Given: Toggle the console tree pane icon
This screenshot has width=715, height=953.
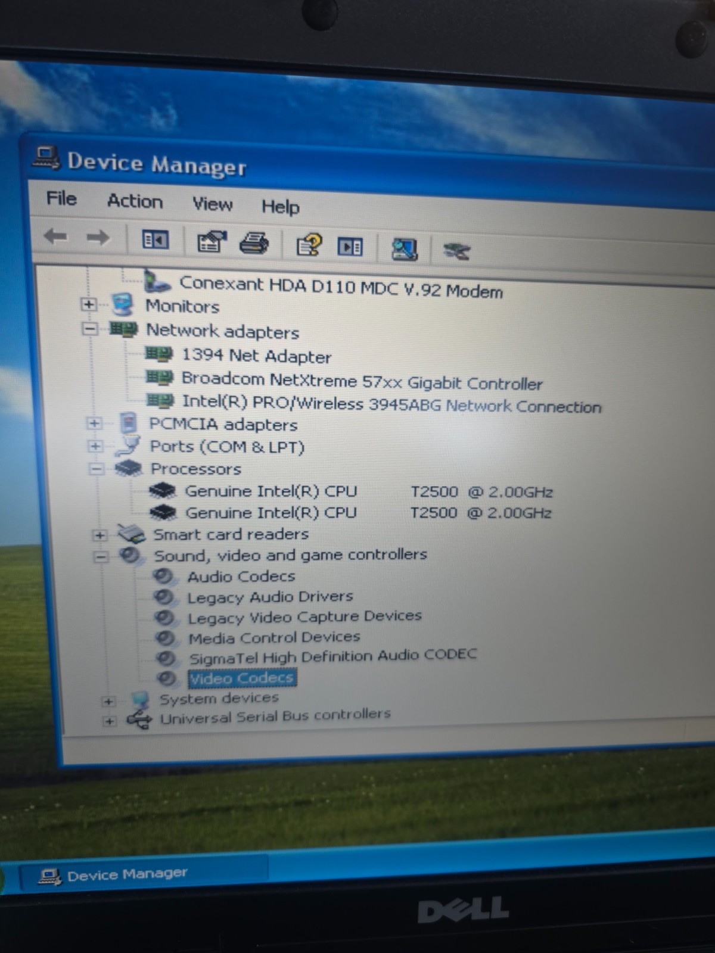Looking at the screenshot, I should point(155,240).
